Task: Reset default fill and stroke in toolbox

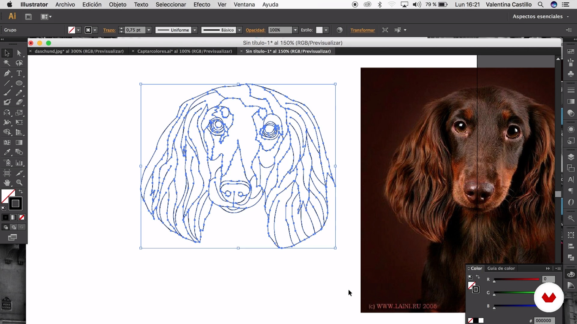Action: click(3, 208)
